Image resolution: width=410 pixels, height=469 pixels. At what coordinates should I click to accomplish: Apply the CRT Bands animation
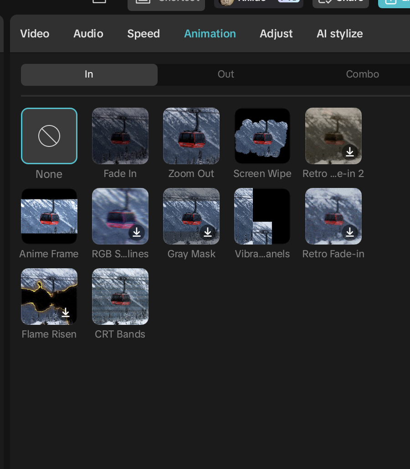(x=120, y=297)
